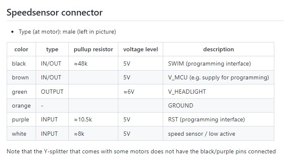Click the 'orange' color cell
Viewport: 284px width, 163px height.
(x=21, y=105)
